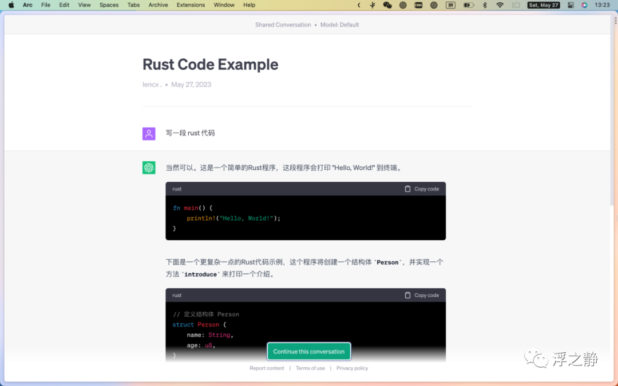Open the Archive menu
Image resolution: width=618 pixels, height=386 pixels.
158,5
